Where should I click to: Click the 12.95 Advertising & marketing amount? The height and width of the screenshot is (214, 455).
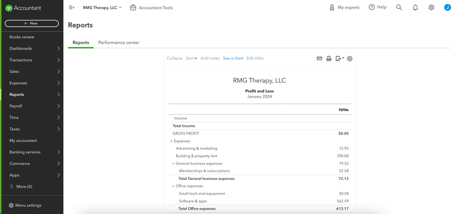(x=343, y=148)
